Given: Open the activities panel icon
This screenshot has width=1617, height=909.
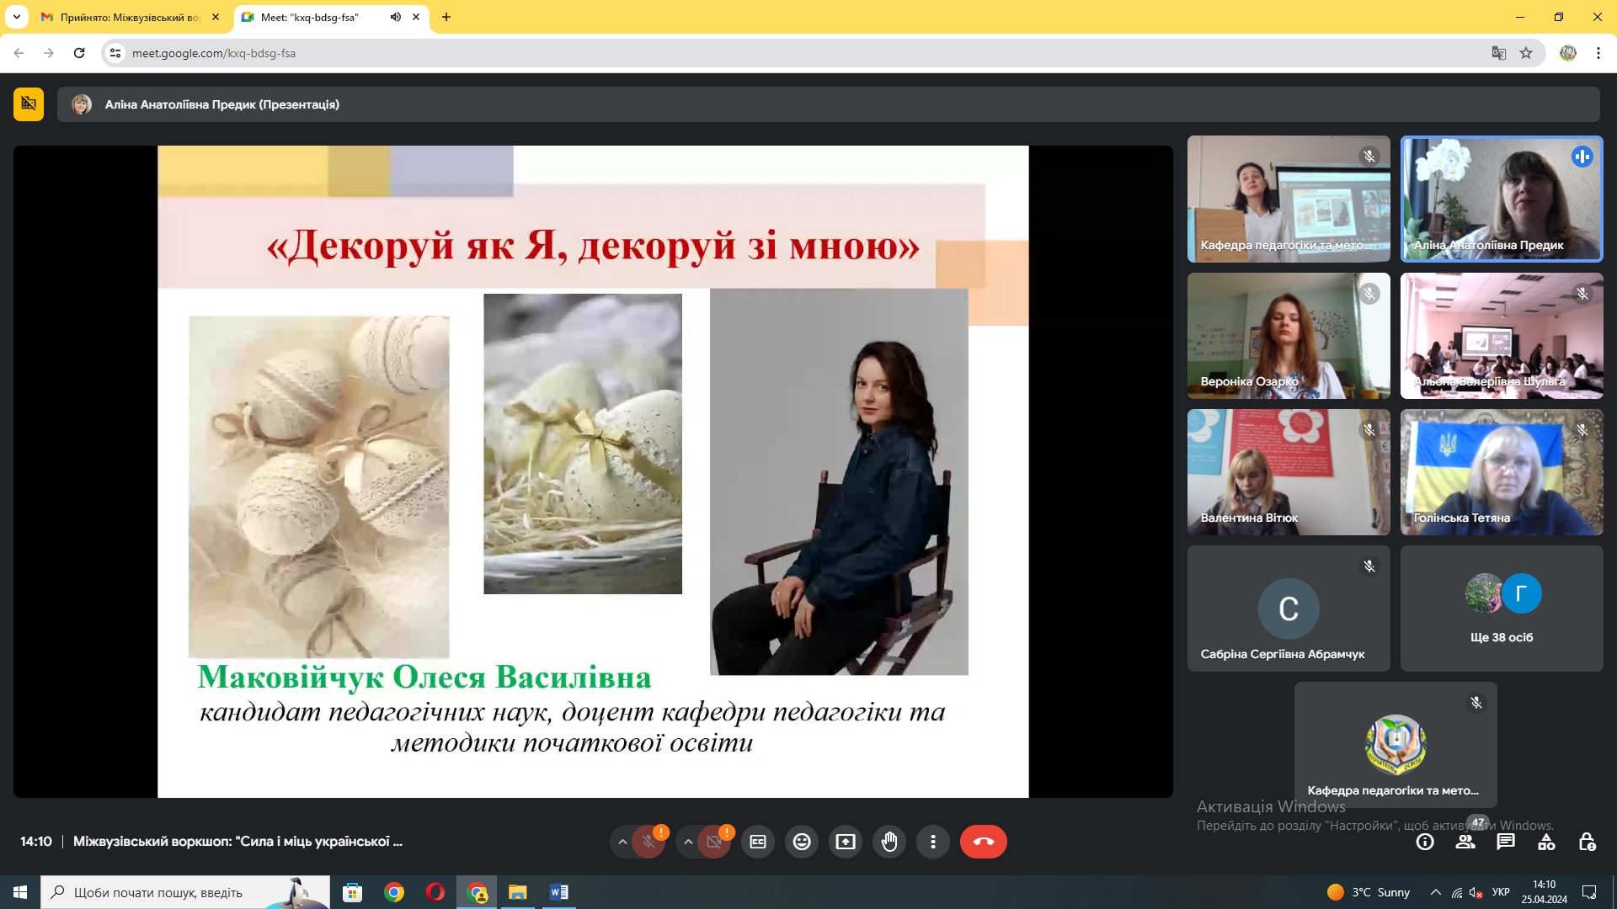Looking at the screenshot, I should point(1546,842).
